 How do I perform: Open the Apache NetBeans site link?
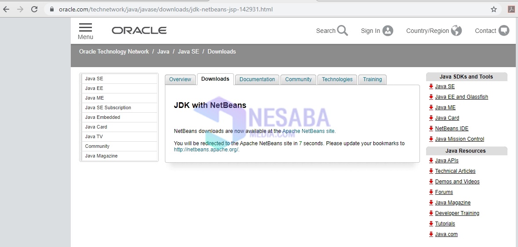point(309,131)
